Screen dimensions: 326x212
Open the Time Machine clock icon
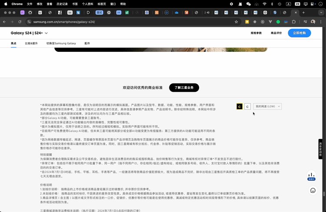pos(279,4)
